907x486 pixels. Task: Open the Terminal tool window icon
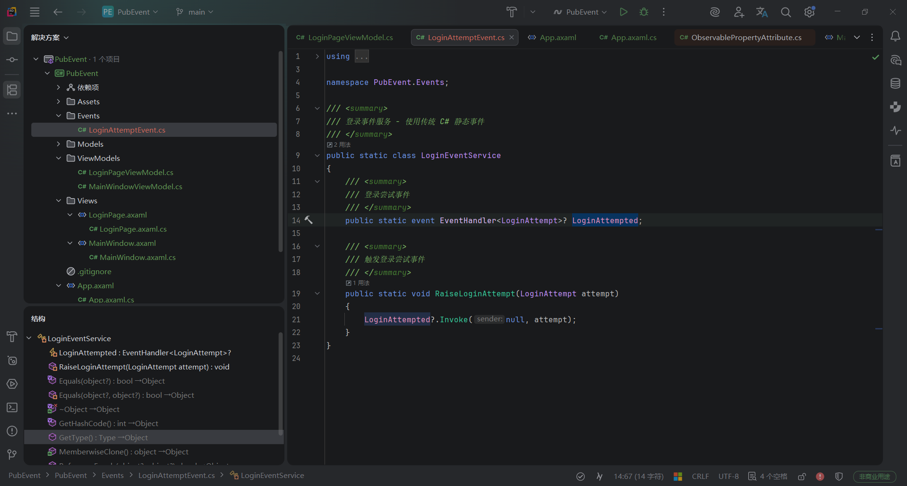[12, 407]
